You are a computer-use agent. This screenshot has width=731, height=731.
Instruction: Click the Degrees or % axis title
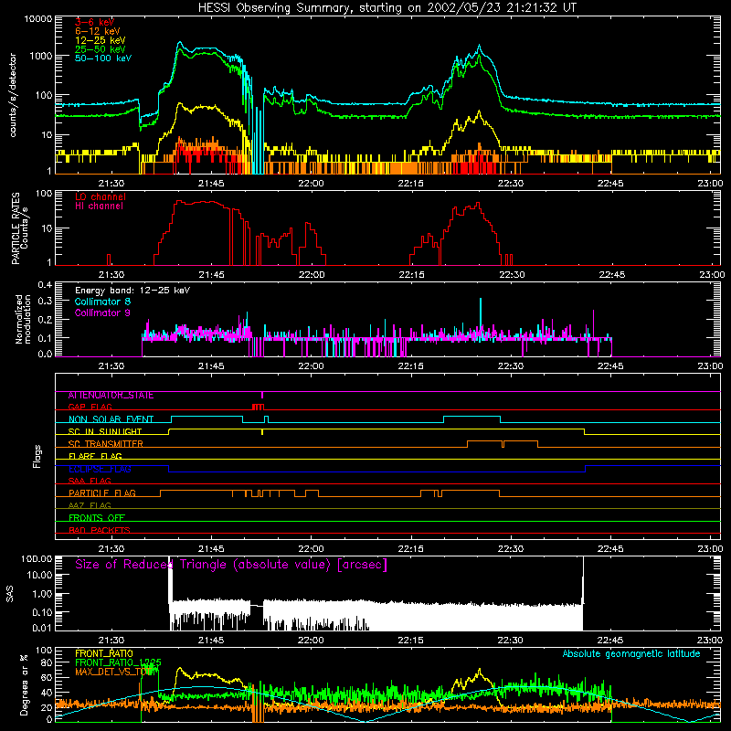pyautogui.click(x=24, y=684)
